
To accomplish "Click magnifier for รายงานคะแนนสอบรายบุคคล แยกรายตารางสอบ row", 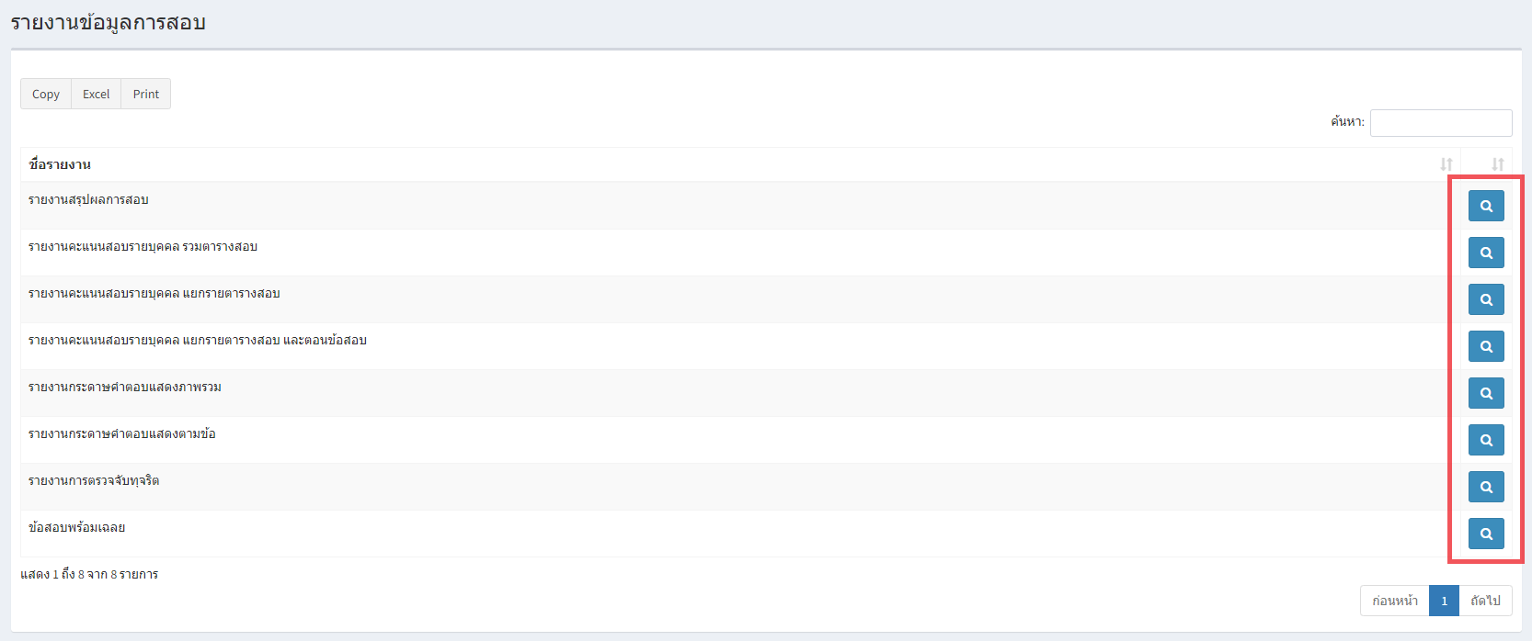I will 1486,299.
